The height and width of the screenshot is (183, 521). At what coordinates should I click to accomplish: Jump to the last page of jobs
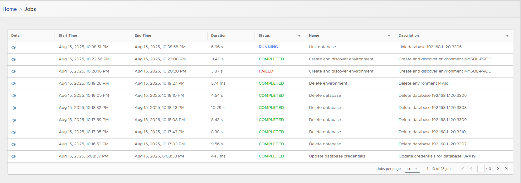pos(506,169)
